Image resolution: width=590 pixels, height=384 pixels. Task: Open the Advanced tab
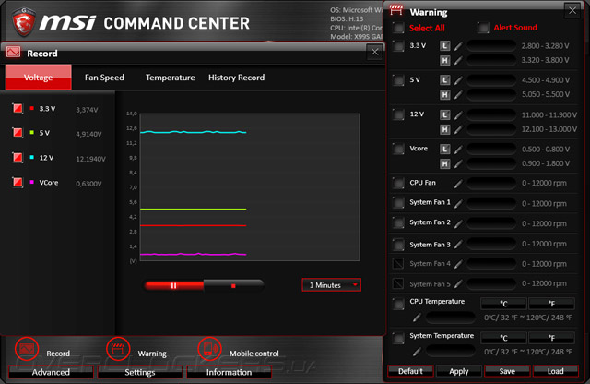(51, 372)
